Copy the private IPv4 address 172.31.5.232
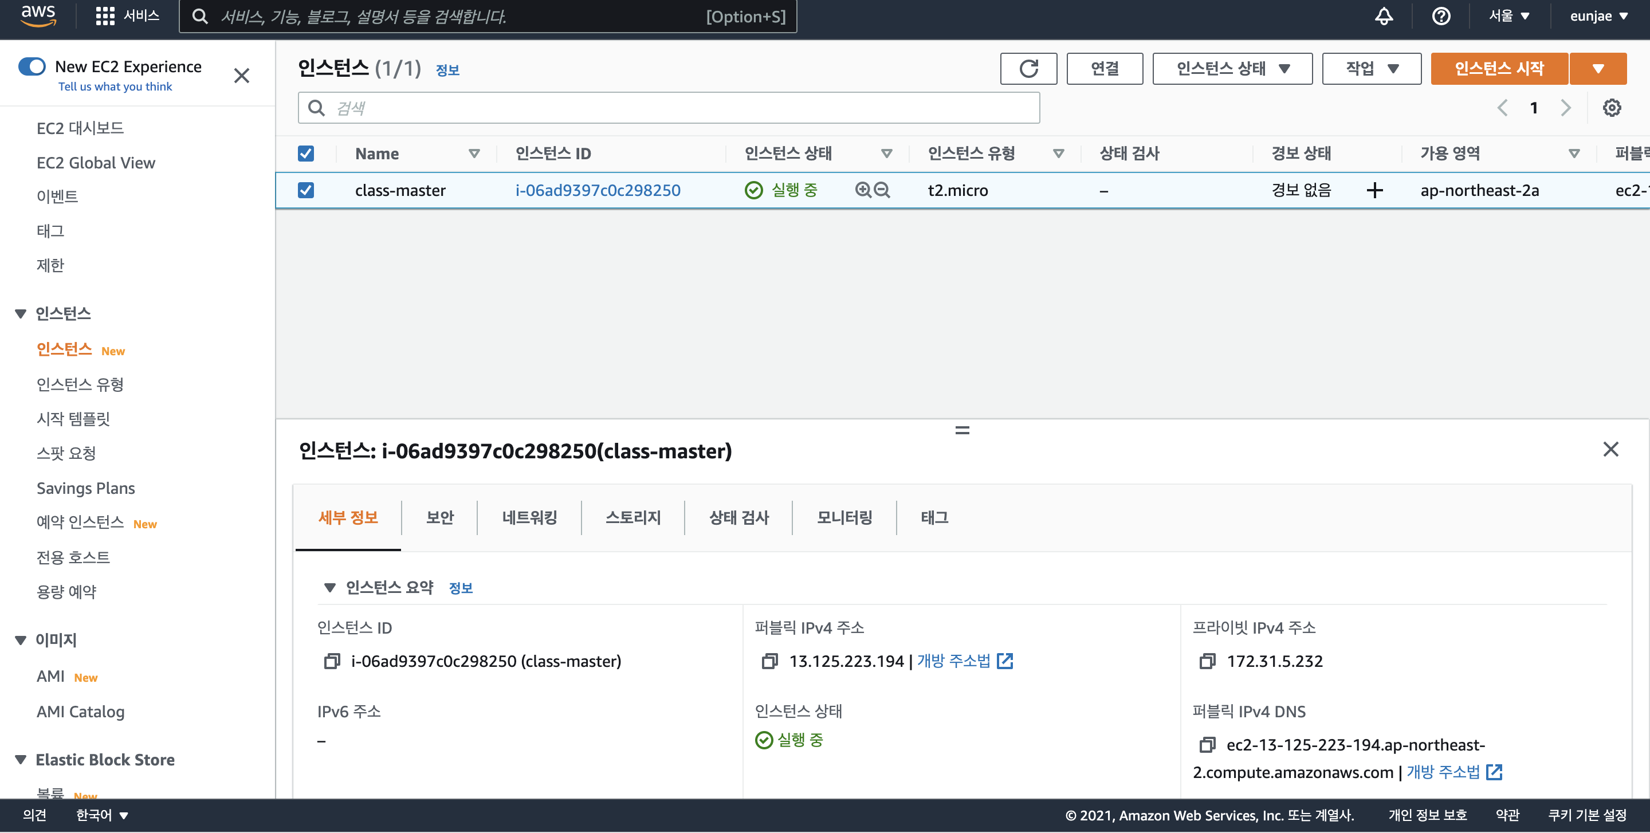Viewport: 1650px width, 833px height. [1207, 661]
